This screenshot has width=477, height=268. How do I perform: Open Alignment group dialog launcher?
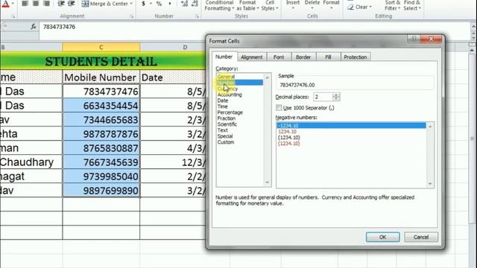pyautogui.click(x=131, y=16)
